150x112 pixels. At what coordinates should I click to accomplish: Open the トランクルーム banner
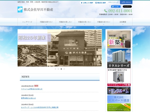tap(119, 91)
